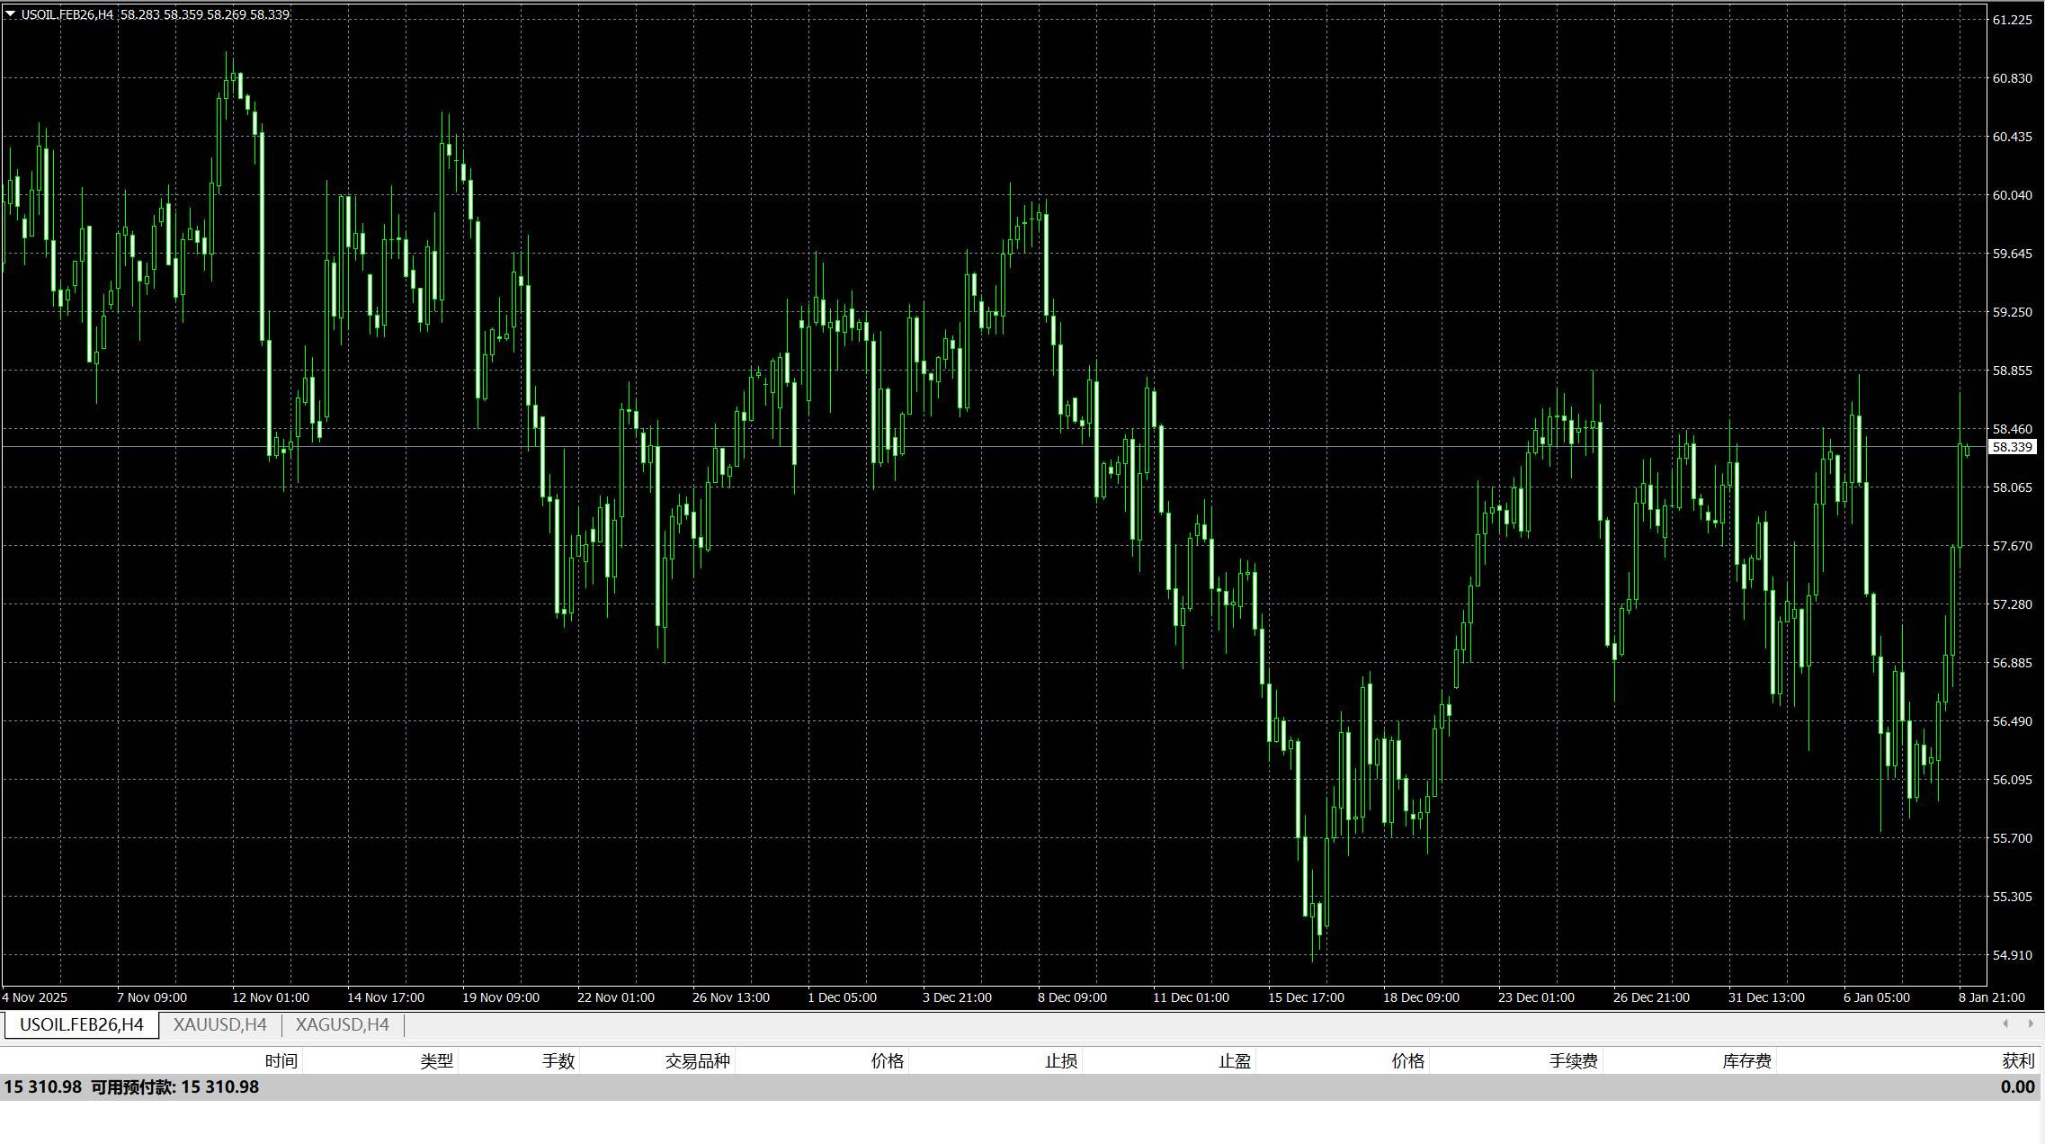Click the 8 Jan 21:00 time axis label
This screenshot has height=1144, width=2045.
(1991, 997)
